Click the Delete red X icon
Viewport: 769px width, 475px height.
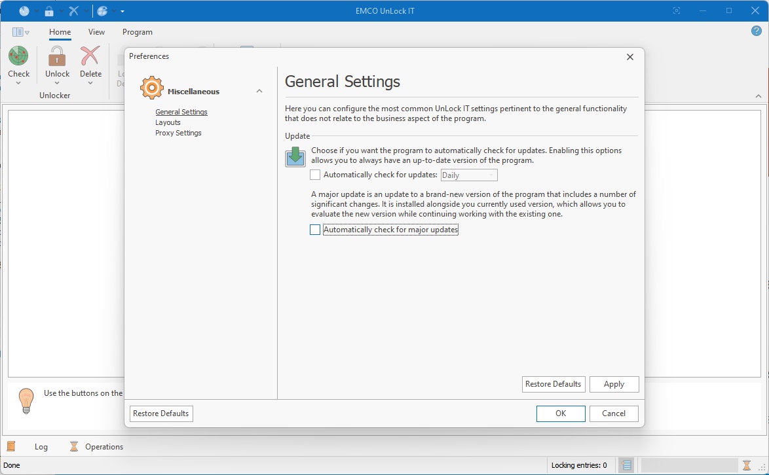[90, 56]
